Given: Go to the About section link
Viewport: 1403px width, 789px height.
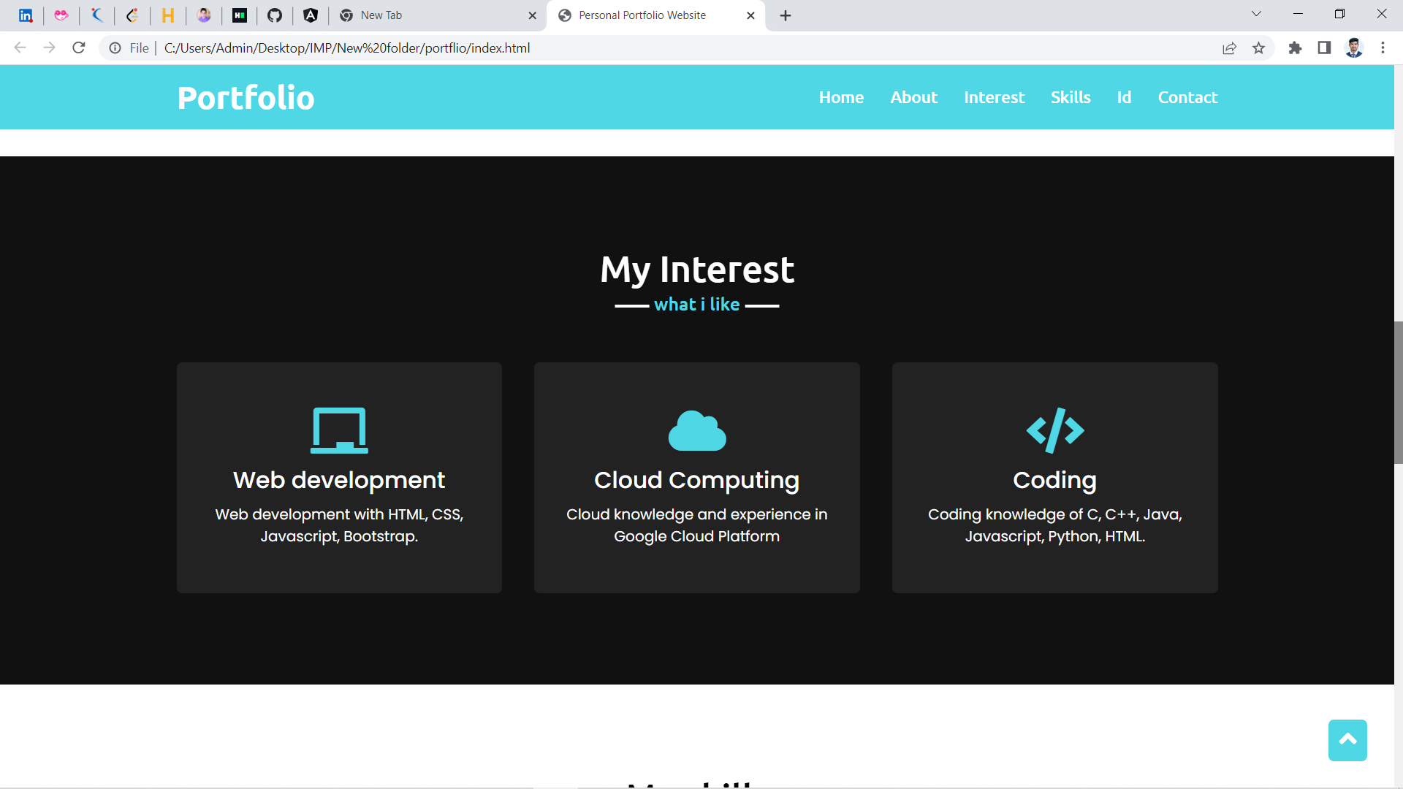Looking at the screenshot, I should click(x=913, y=97).
